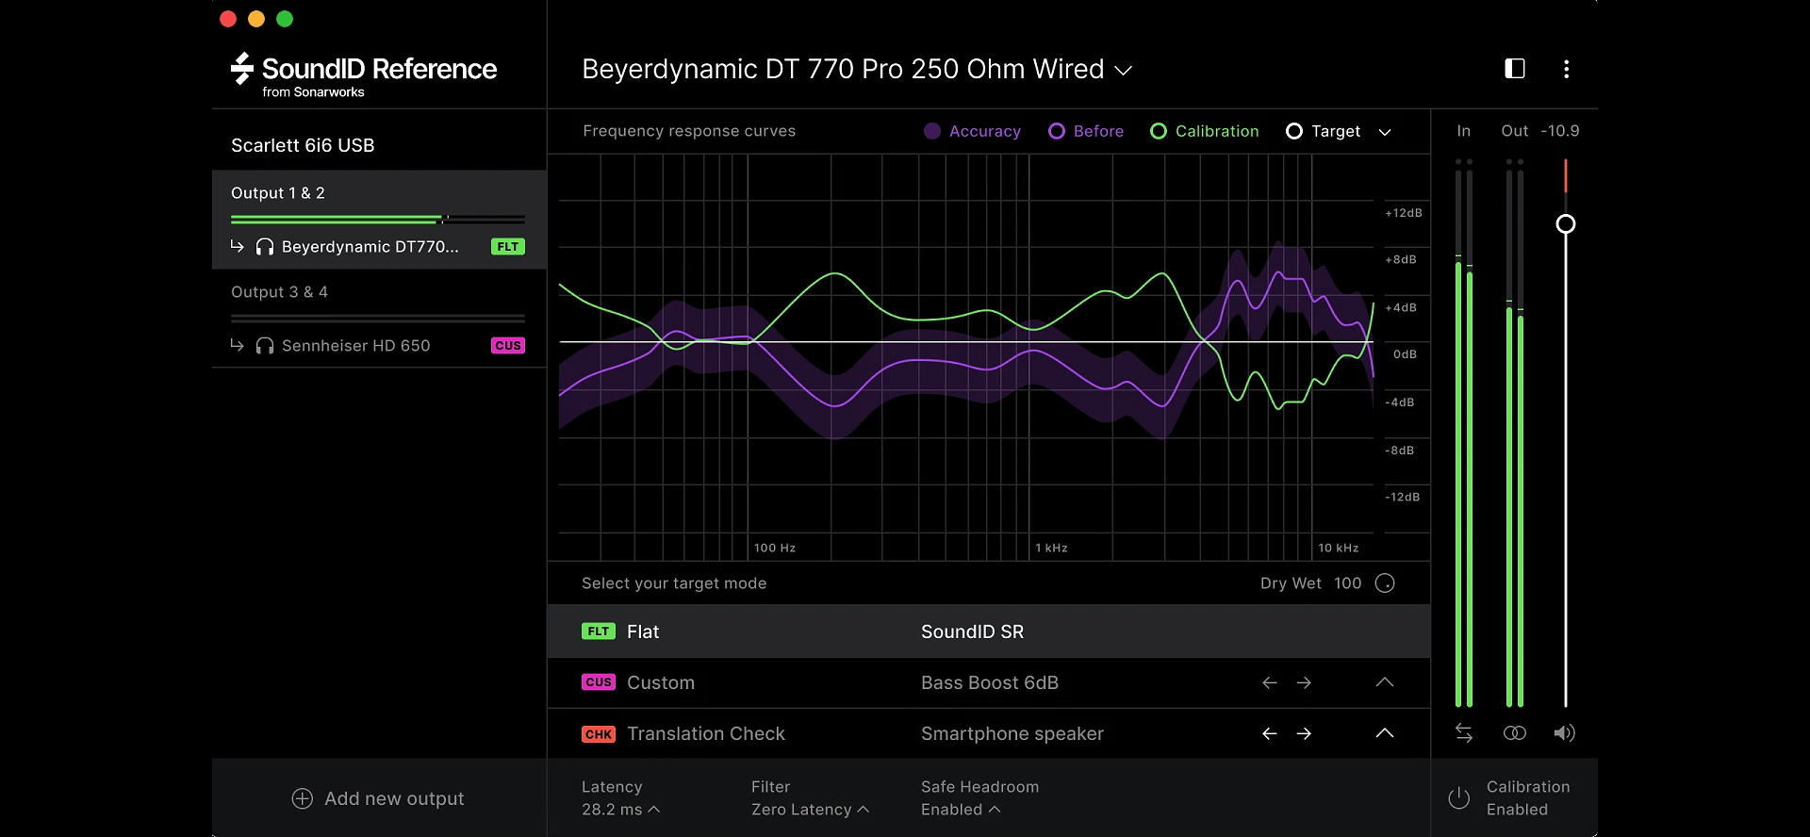
Task: Click the swap channels arrows icon
Action: pyautogui.click(x=1463, y=733)
